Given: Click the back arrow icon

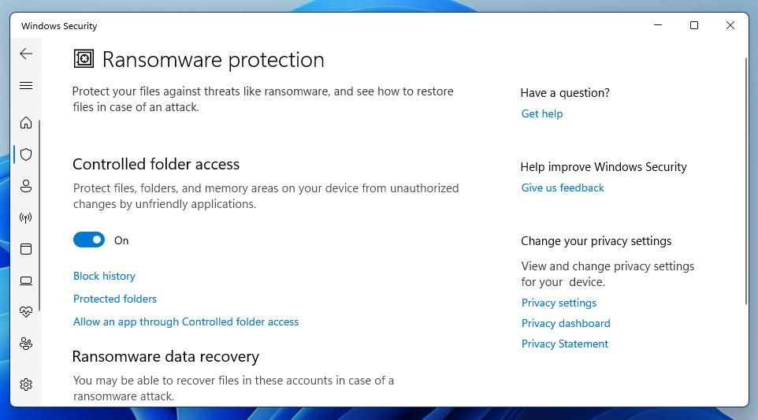Looking at the screenshot, I should click(26, 54).
